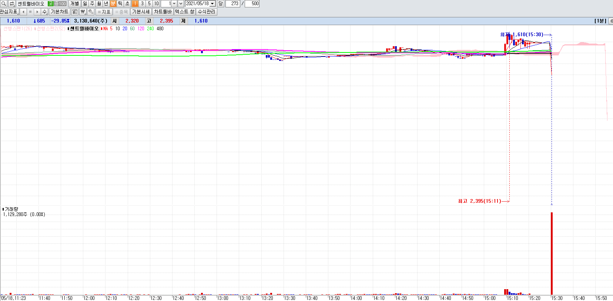Open the chart settings tools icon
Viewport: 613px width, 301px height.
pos(75,12)
